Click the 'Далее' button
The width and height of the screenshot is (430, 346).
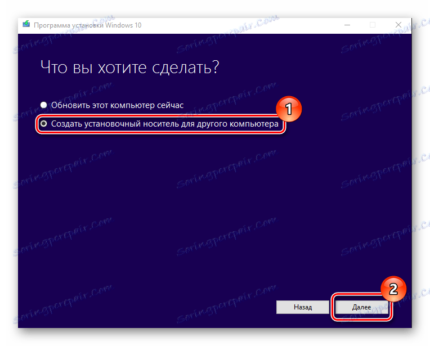click(361, 307)
